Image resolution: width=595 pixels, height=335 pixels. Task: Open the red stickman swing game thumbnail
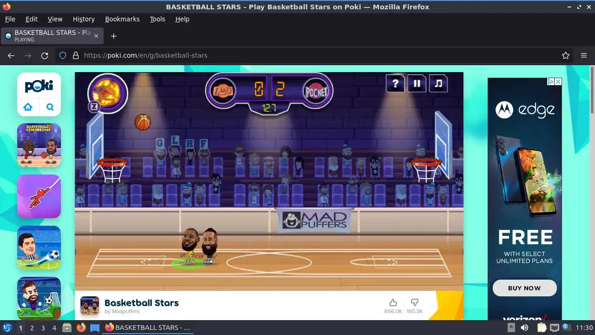tap(39, 196)
